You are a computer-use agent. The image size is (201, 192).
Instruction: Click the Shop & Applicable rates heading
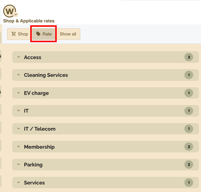coord(29,21)
